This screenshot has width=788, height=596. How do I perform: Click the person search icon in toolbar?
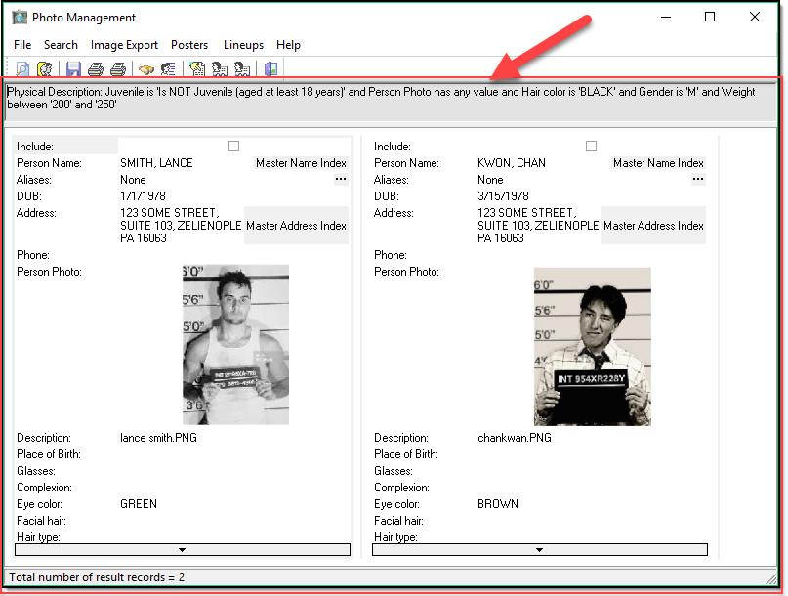click(x=44, y=69)
